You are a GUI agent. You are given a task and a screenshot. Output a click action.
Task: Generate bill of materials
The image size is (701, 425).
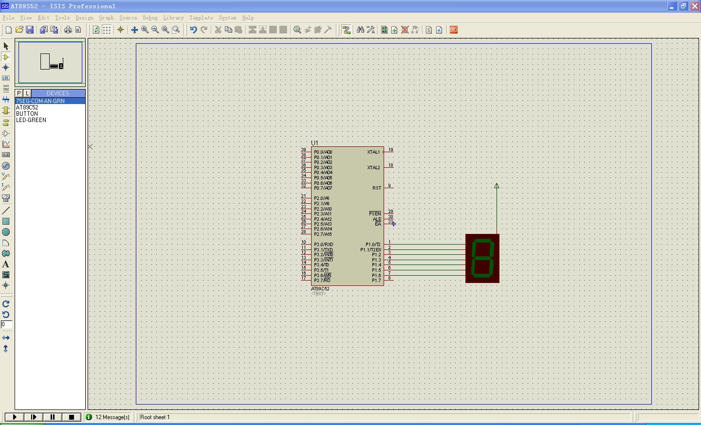[x=429, y=30]
